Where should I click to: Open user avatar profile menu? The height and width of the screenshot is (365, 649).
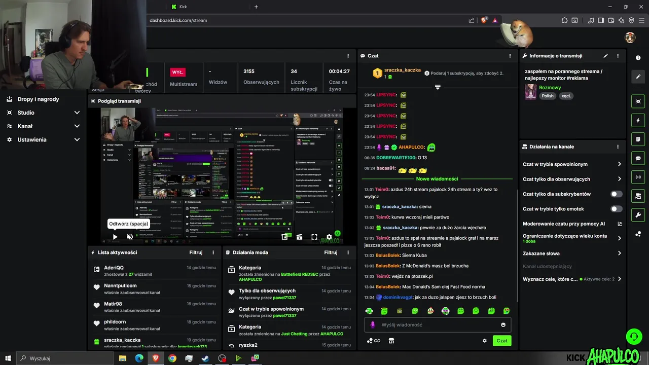(630, 38)
